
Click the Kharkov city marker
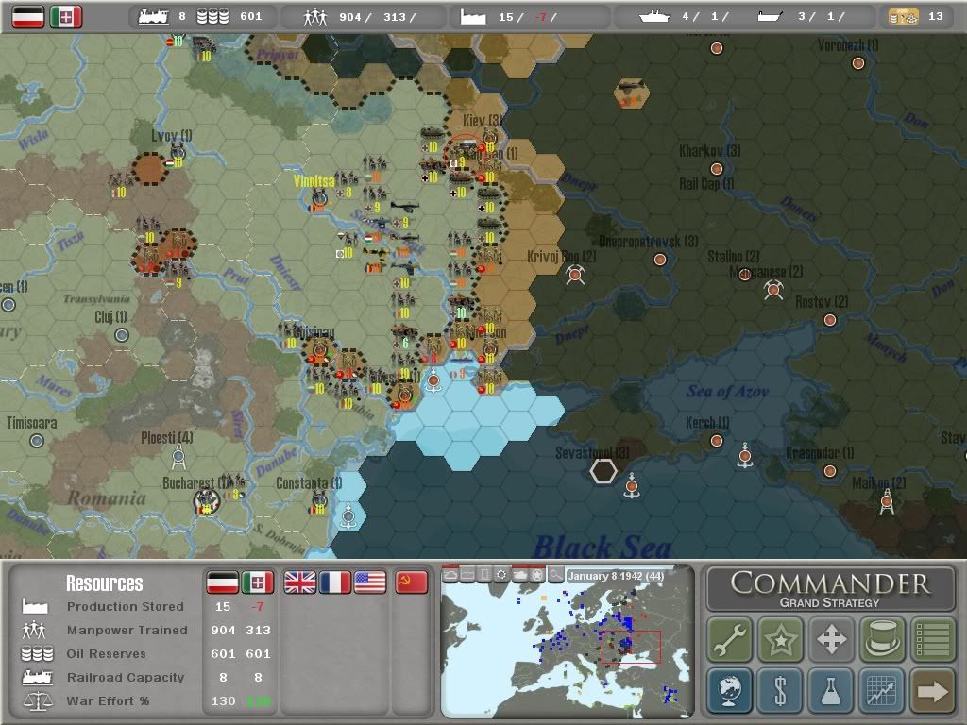coord(716,168)
